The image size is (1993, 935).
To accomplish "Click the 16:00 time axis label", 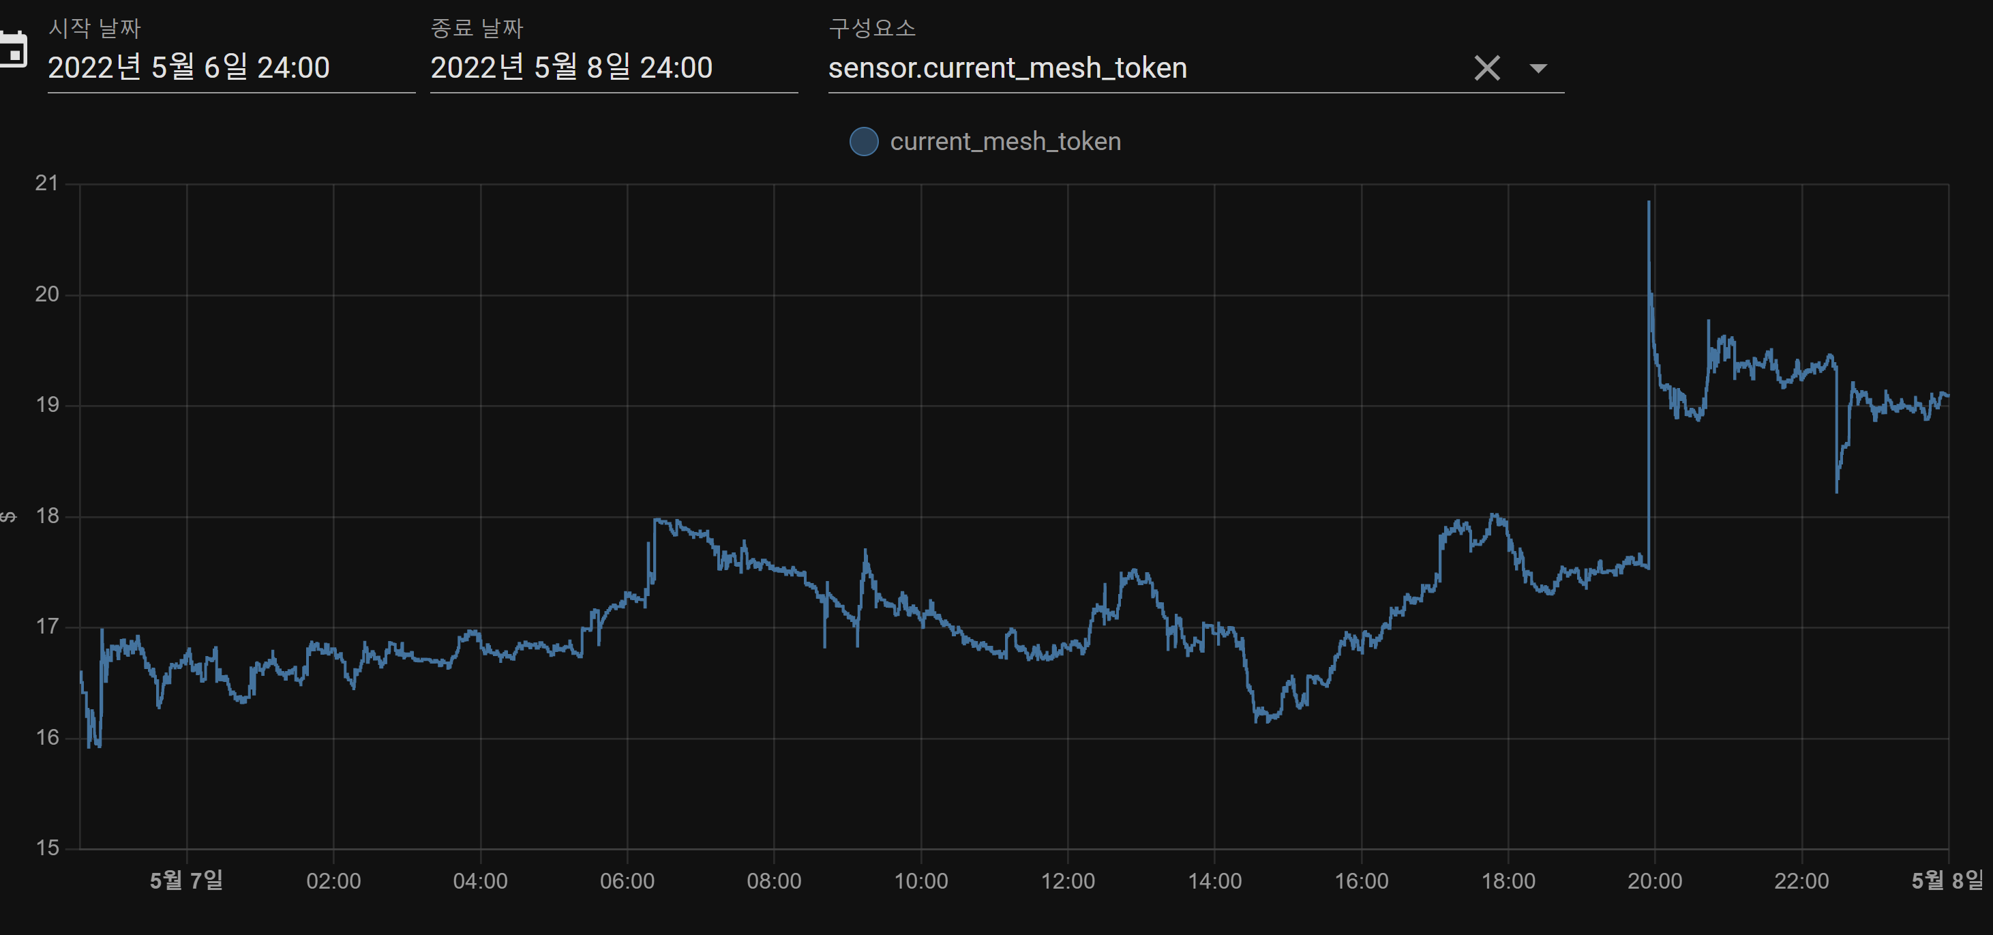I will click(1361, 881).
